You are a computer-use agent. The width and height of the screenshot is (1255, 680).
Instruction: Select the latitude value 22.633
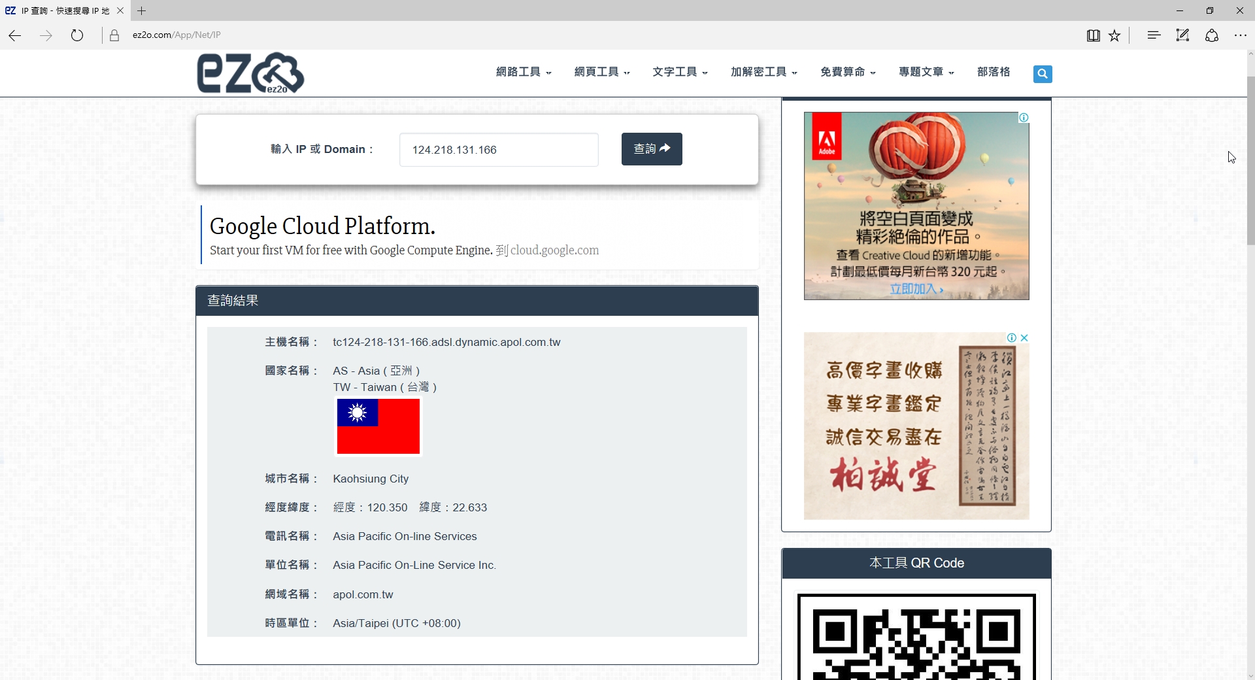coord(469,507)
